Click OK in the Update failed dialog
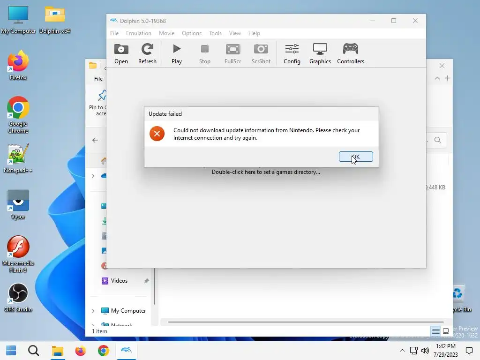 point(356,157)
